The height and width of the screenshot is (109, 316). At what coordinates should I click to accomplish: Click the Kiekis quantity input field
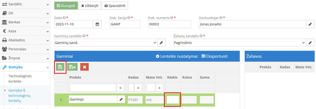coord(173,100)
